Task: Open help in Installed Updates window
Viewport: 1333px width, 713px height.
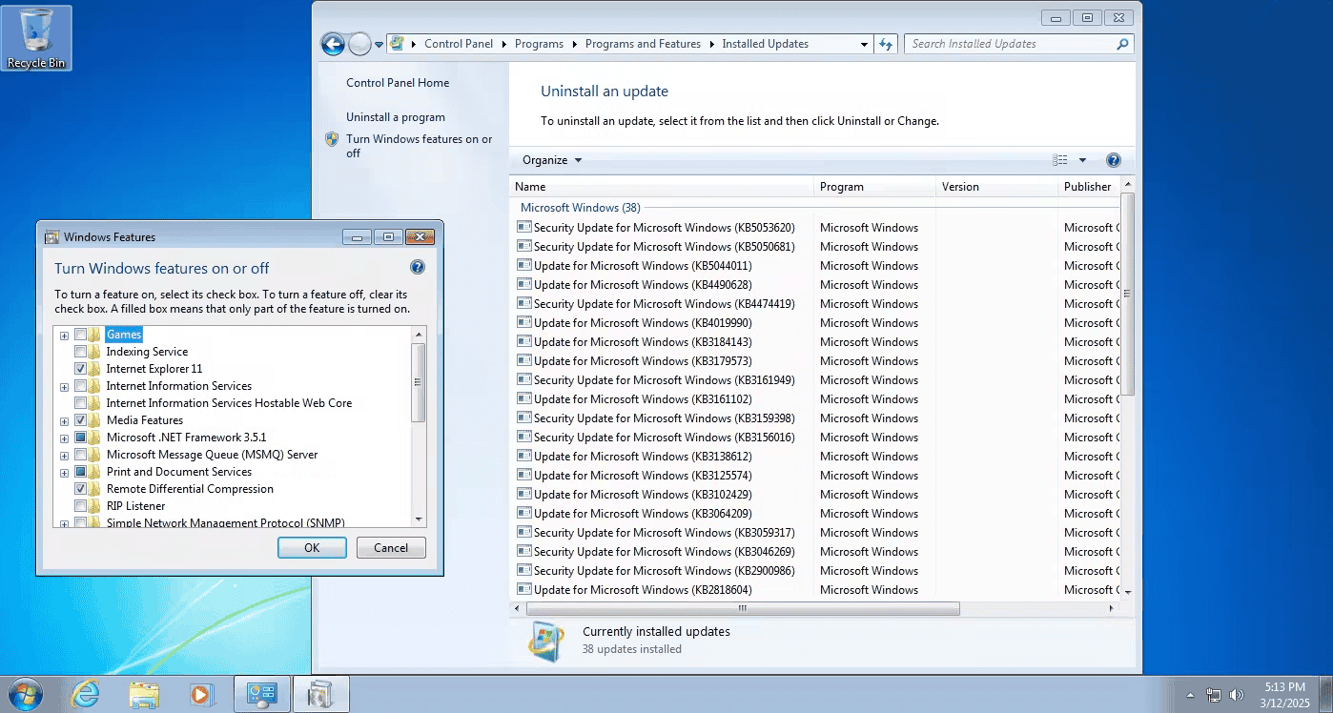Action: [x=1113, y=160]
